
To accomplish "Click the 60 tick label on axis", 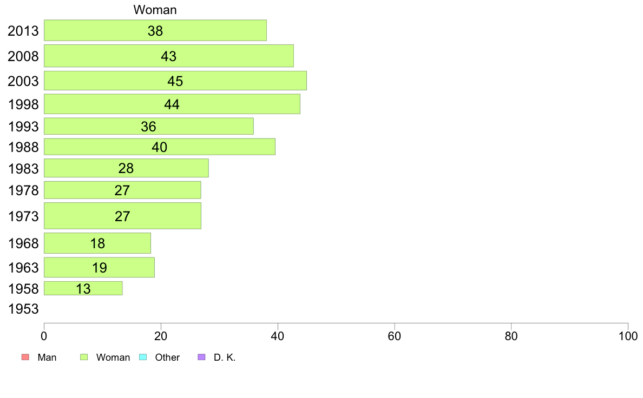I will click(394, 336).
